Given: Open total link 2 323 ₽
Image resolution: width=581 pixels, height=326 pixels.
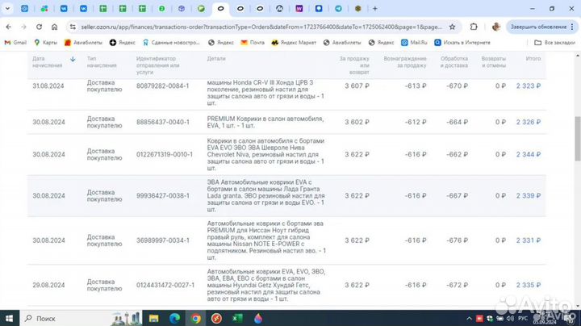Looking at the screenshot, I should 529,86.
